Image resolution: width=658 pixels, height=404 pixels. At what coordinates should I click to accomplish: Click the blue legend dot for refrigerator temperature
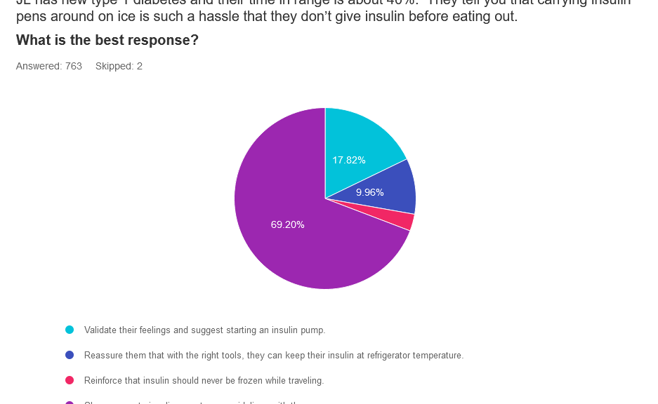click(70, 355)
